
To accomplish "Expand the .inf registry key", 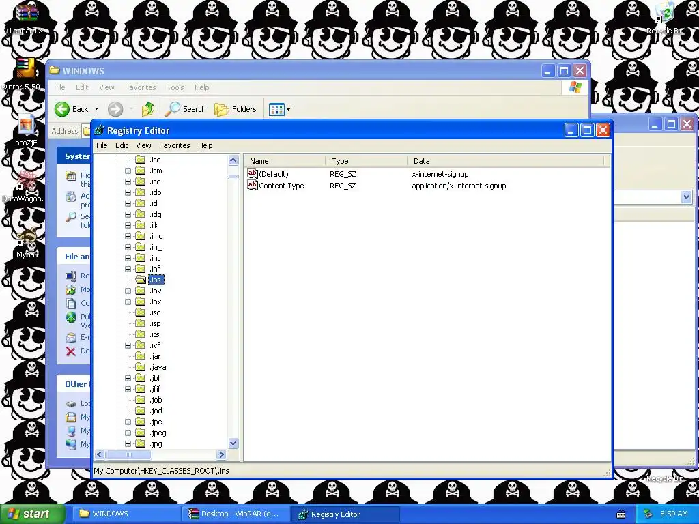I will 128,269.
